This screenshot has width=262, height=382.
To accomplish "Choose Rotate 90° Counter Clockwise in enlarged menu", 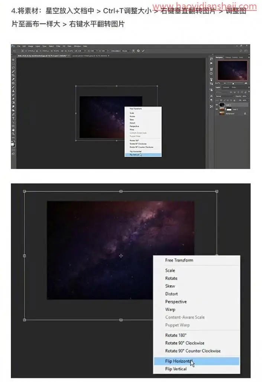I will pos(197,351).
